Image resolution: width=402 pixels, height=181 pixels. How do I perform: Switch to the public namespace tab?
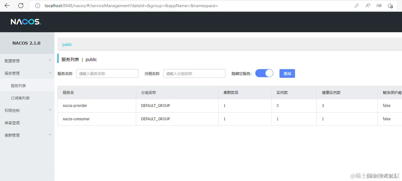pos(67,44)
